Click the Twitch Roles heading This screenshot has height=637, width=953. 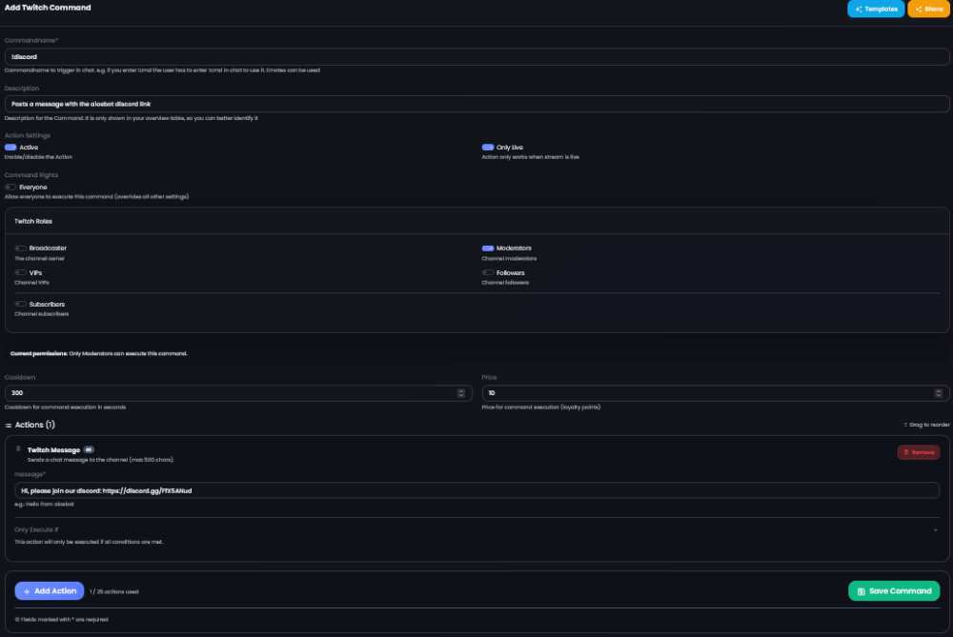click(x=33, y=222)
